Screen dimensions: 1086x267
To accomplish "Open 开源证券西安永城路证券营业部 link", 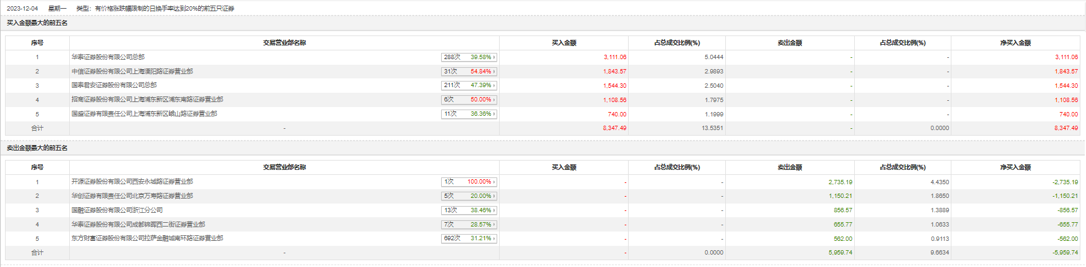I will coord(132,181).
